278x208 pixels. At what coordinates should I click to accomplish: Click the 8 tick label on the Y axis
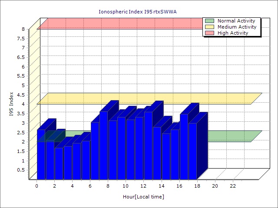tap(24, 29)
